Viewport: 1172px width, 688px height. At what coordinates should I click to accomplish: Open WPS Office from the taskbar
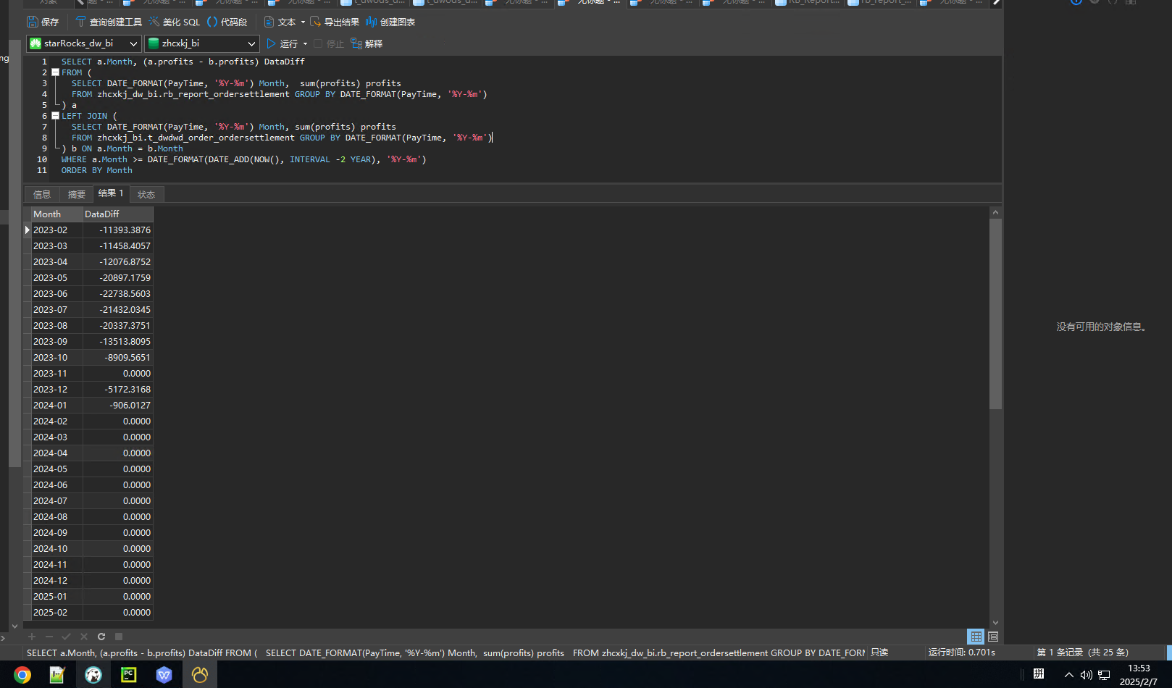[x=164, y=675]
